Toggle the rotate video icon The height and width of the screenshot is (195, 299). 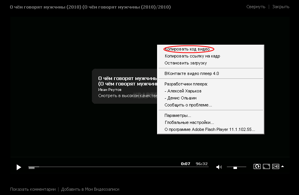(257, 166)
